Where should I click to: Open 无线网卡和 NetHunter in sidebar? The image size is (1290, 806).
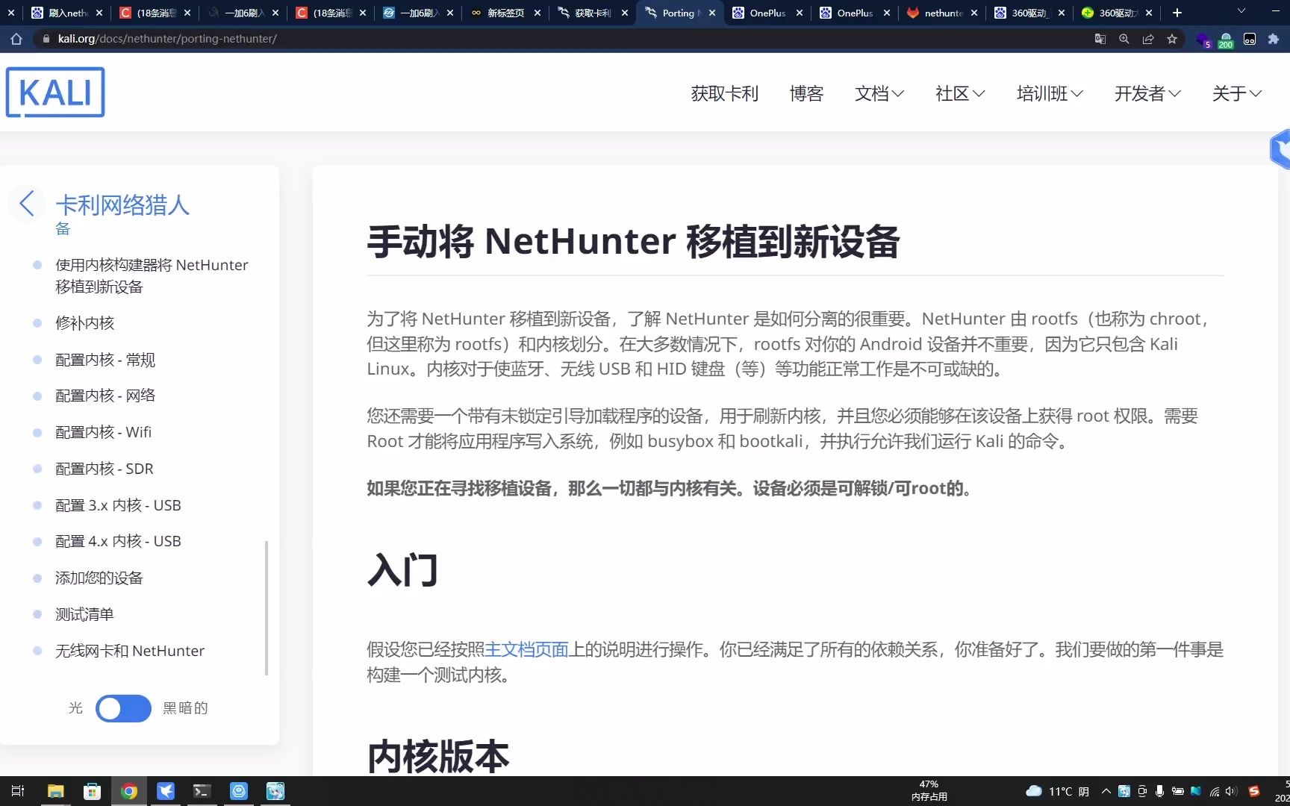pos(130,651)
